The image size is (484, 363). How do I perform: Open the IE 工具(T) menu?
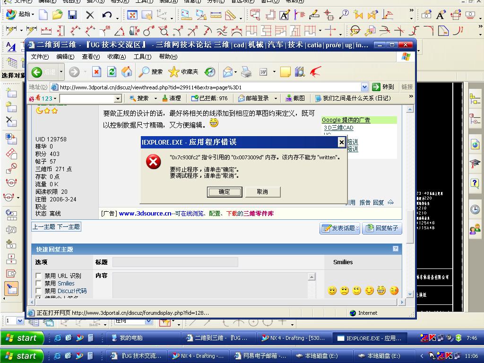point(142,57)
